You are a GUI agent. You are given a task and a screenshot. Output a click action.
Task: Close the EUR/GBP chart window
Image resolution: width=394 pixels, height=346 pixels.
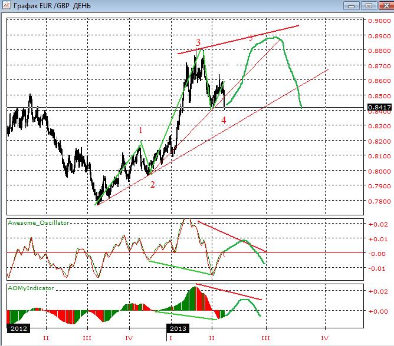click(386, 5)
